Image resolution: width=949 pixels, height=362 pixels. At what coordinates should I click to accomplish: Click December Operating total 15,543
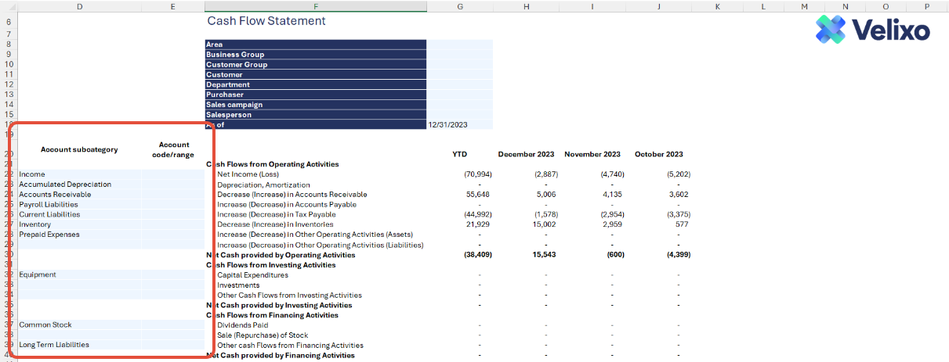pos(544,255)
